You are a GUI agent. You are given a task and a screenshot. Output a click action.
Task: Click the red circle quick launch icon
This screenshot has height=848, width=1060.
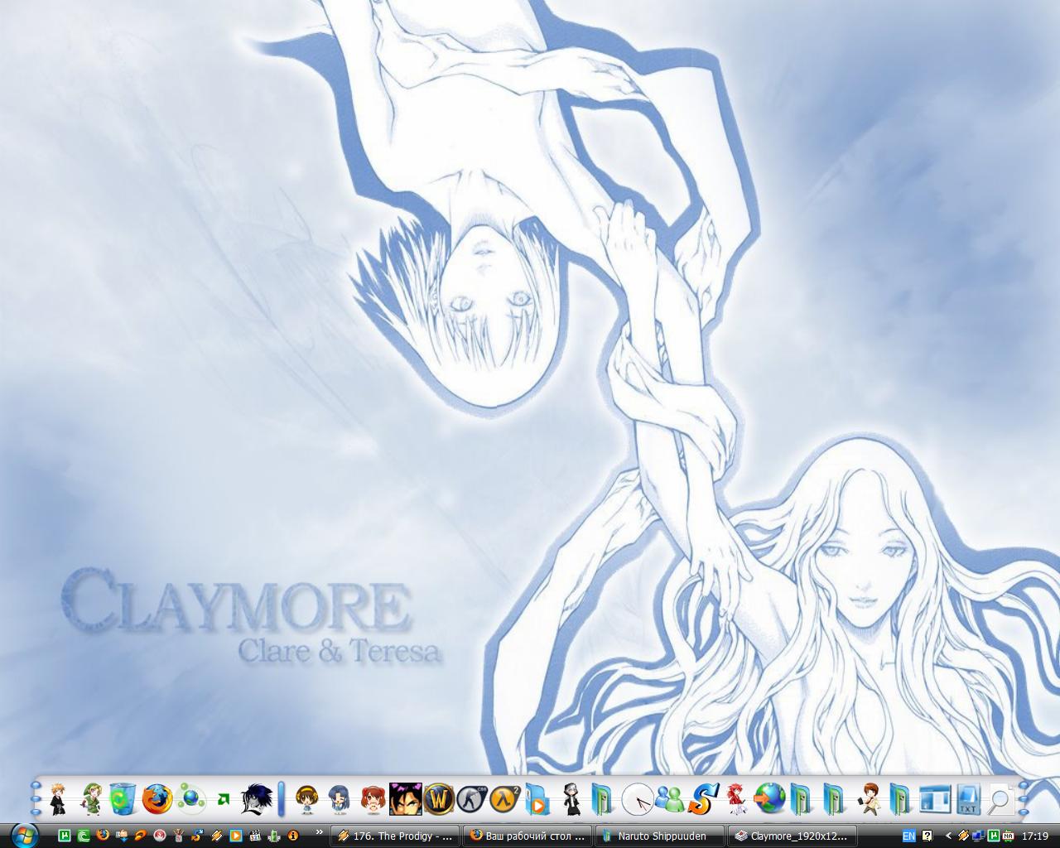point(160,836)
